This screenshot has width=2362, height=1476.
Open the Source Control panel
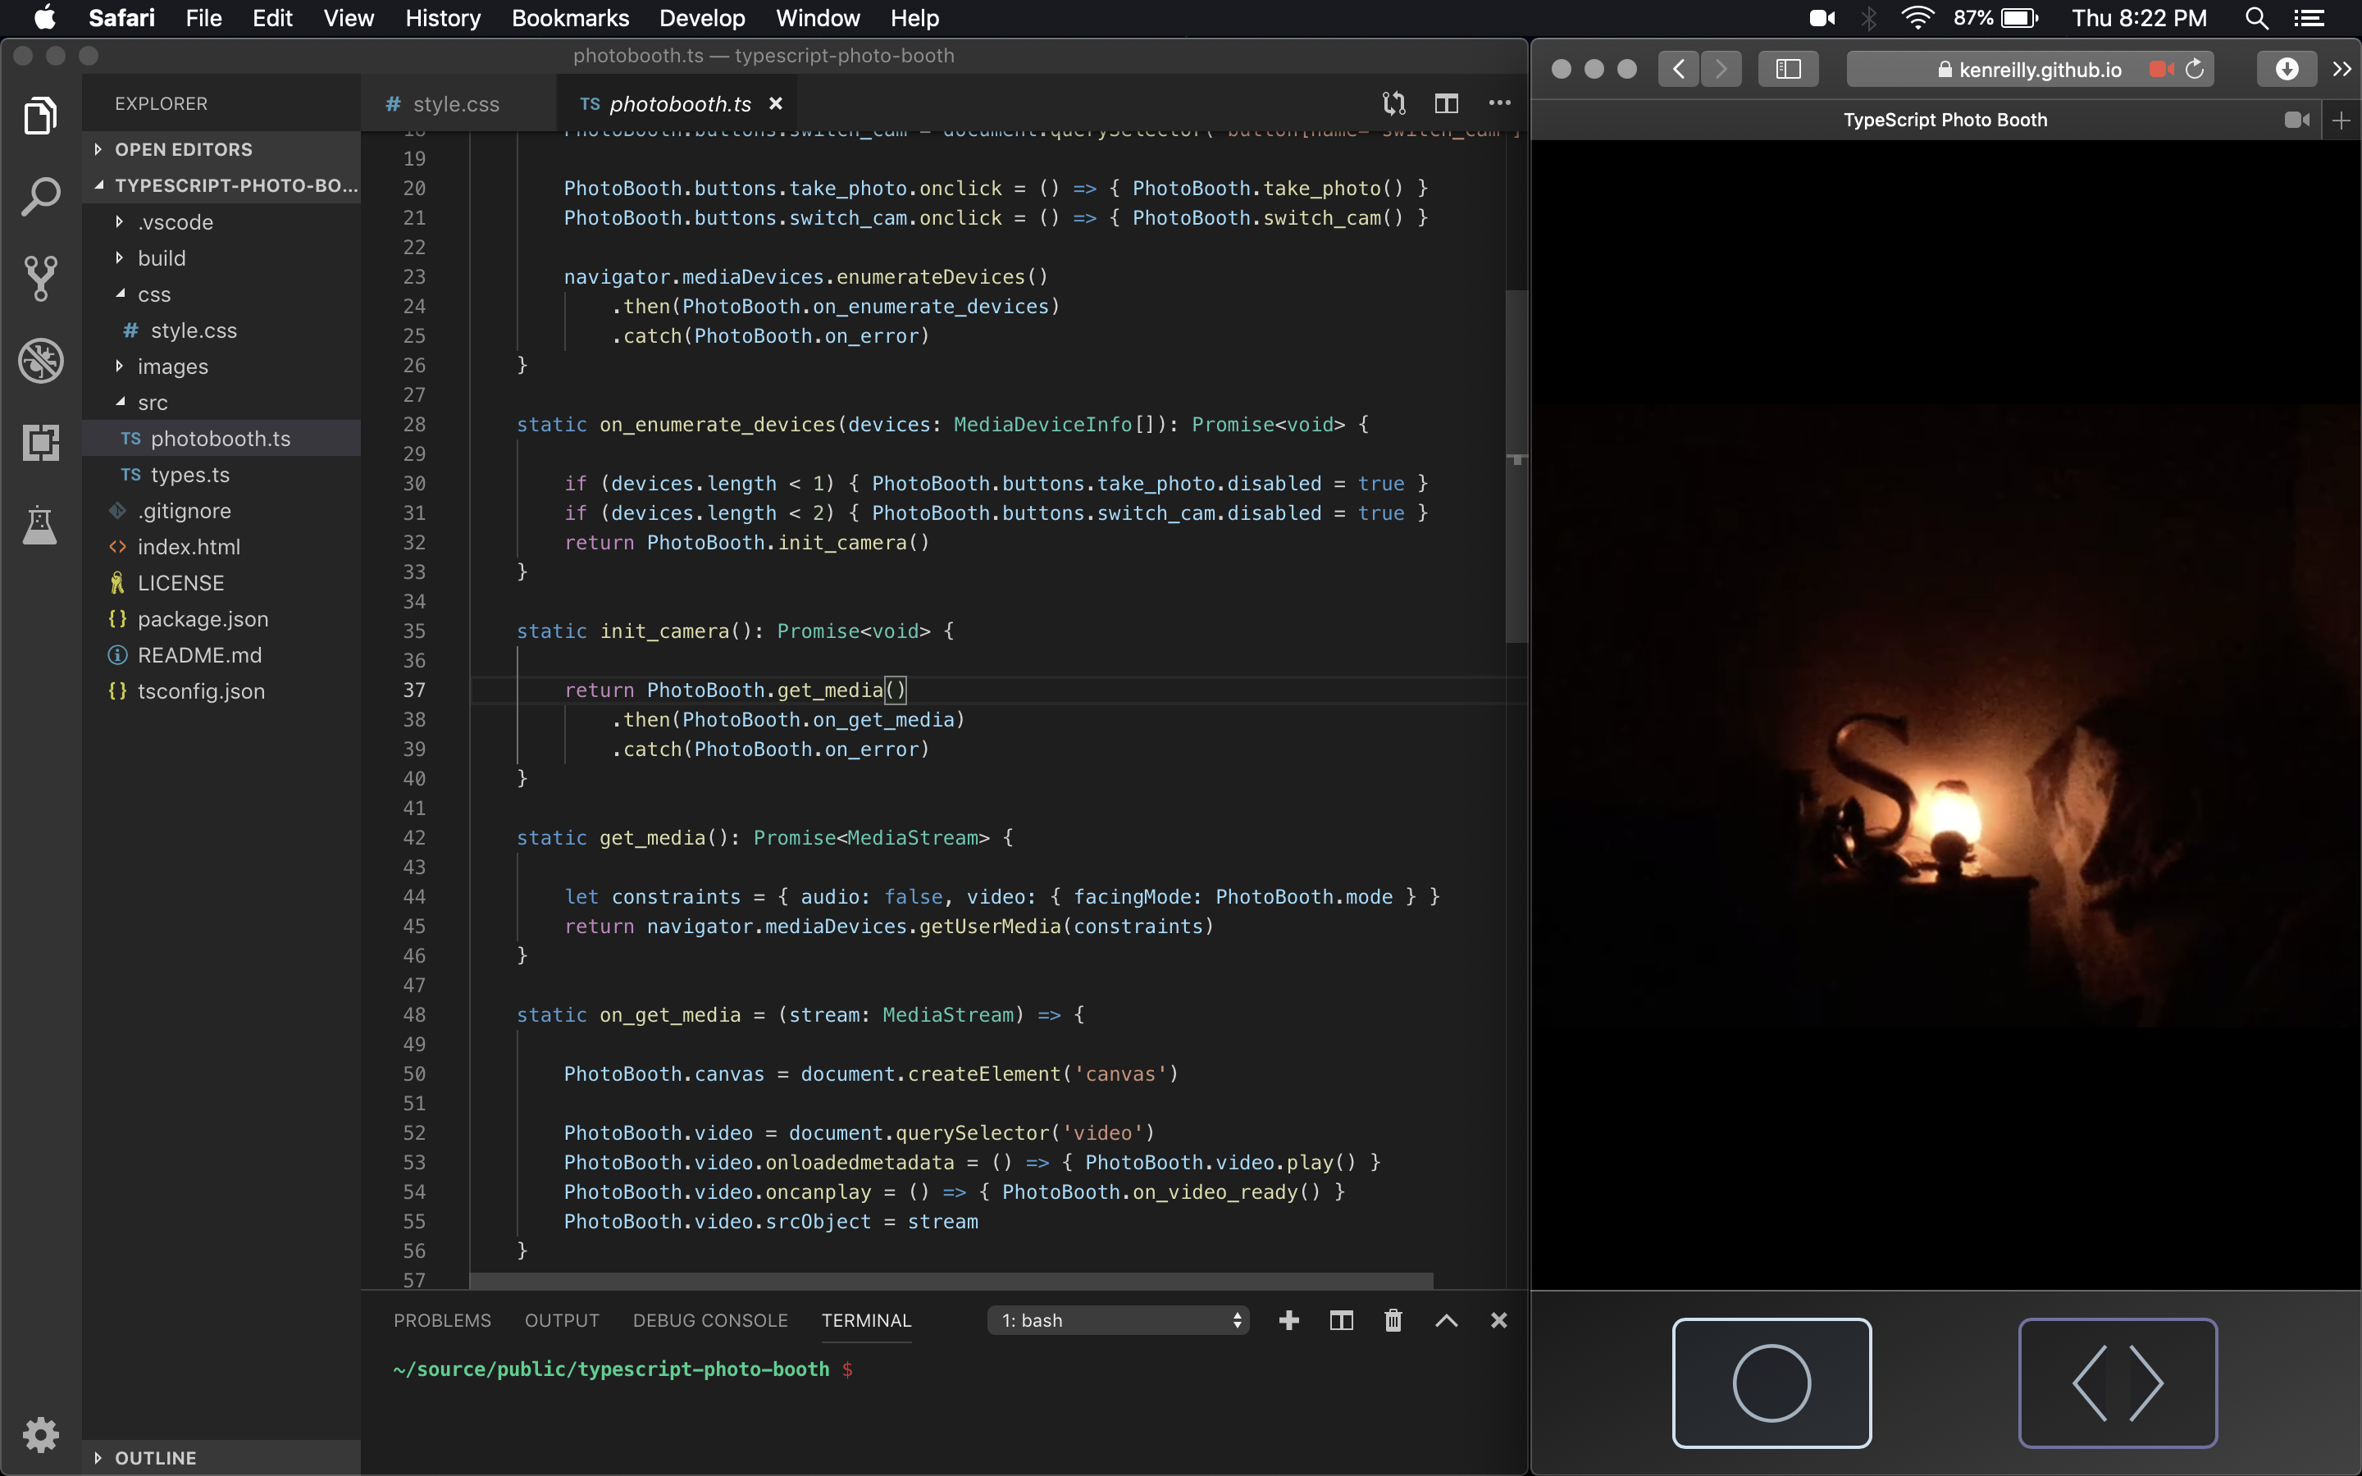40,278
